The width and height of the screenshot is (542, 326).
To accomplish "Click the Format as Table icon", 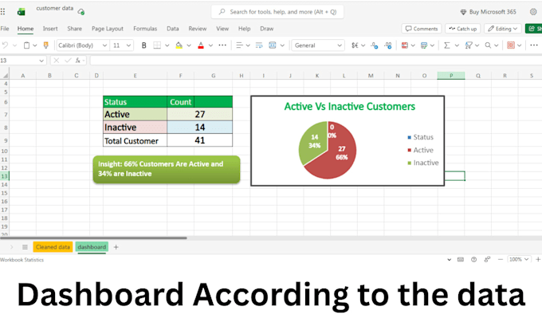I will click(x=424, y=45).
